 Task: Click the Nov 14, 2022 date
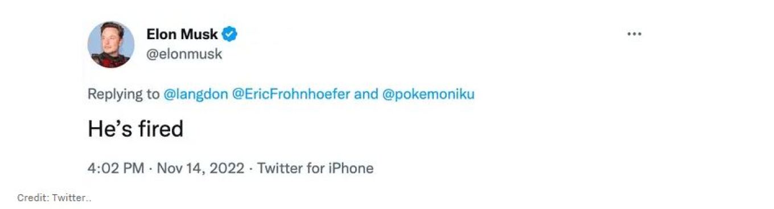click(x=200, y=169)
